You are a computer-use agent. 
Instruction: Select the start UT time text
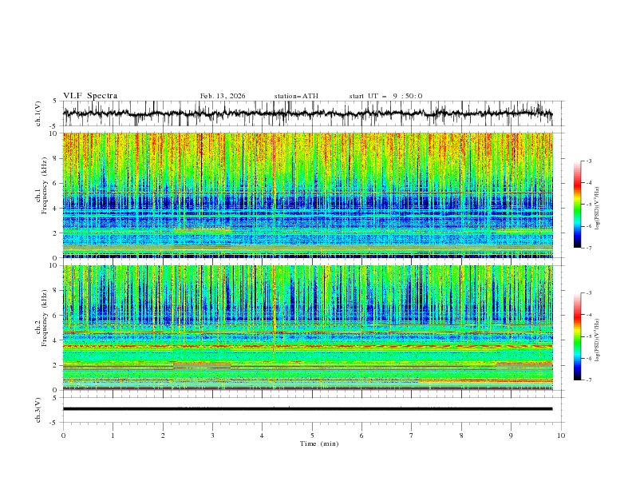(x=385, y=96)
